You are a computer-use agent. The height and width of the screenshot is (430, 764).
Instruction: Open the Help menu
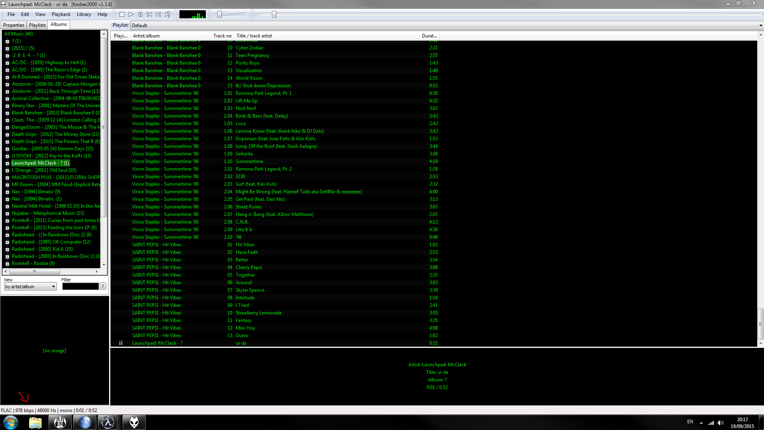click(x=102, y=14)
